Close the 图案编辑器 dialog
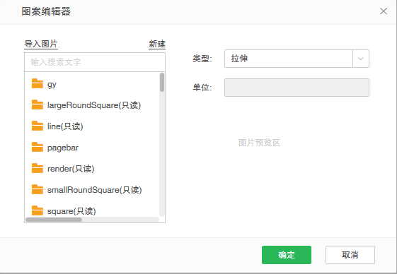 [x=384, y=11]
